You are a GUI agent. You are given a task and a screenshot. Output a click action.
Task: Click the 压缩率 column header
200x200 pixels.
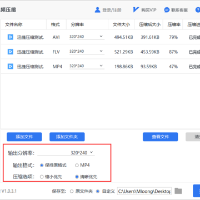pyautogui.click(x=174, y=24)
